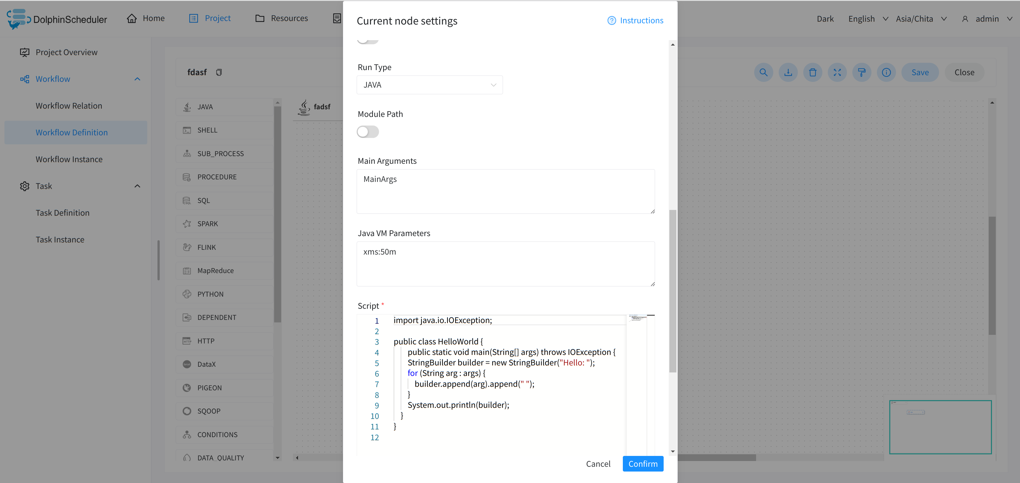Image resolution: width=1020 pixels, height=483 pixels.
Task: Click the download workflow icon
Action: pyautogui.click(x=788, y=72)
